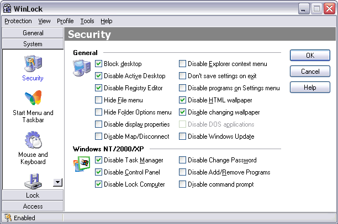This screenshot has height=224, width=338.
Task: Toggle Disable Task Manager checkbox
Action: click(99, 160)
